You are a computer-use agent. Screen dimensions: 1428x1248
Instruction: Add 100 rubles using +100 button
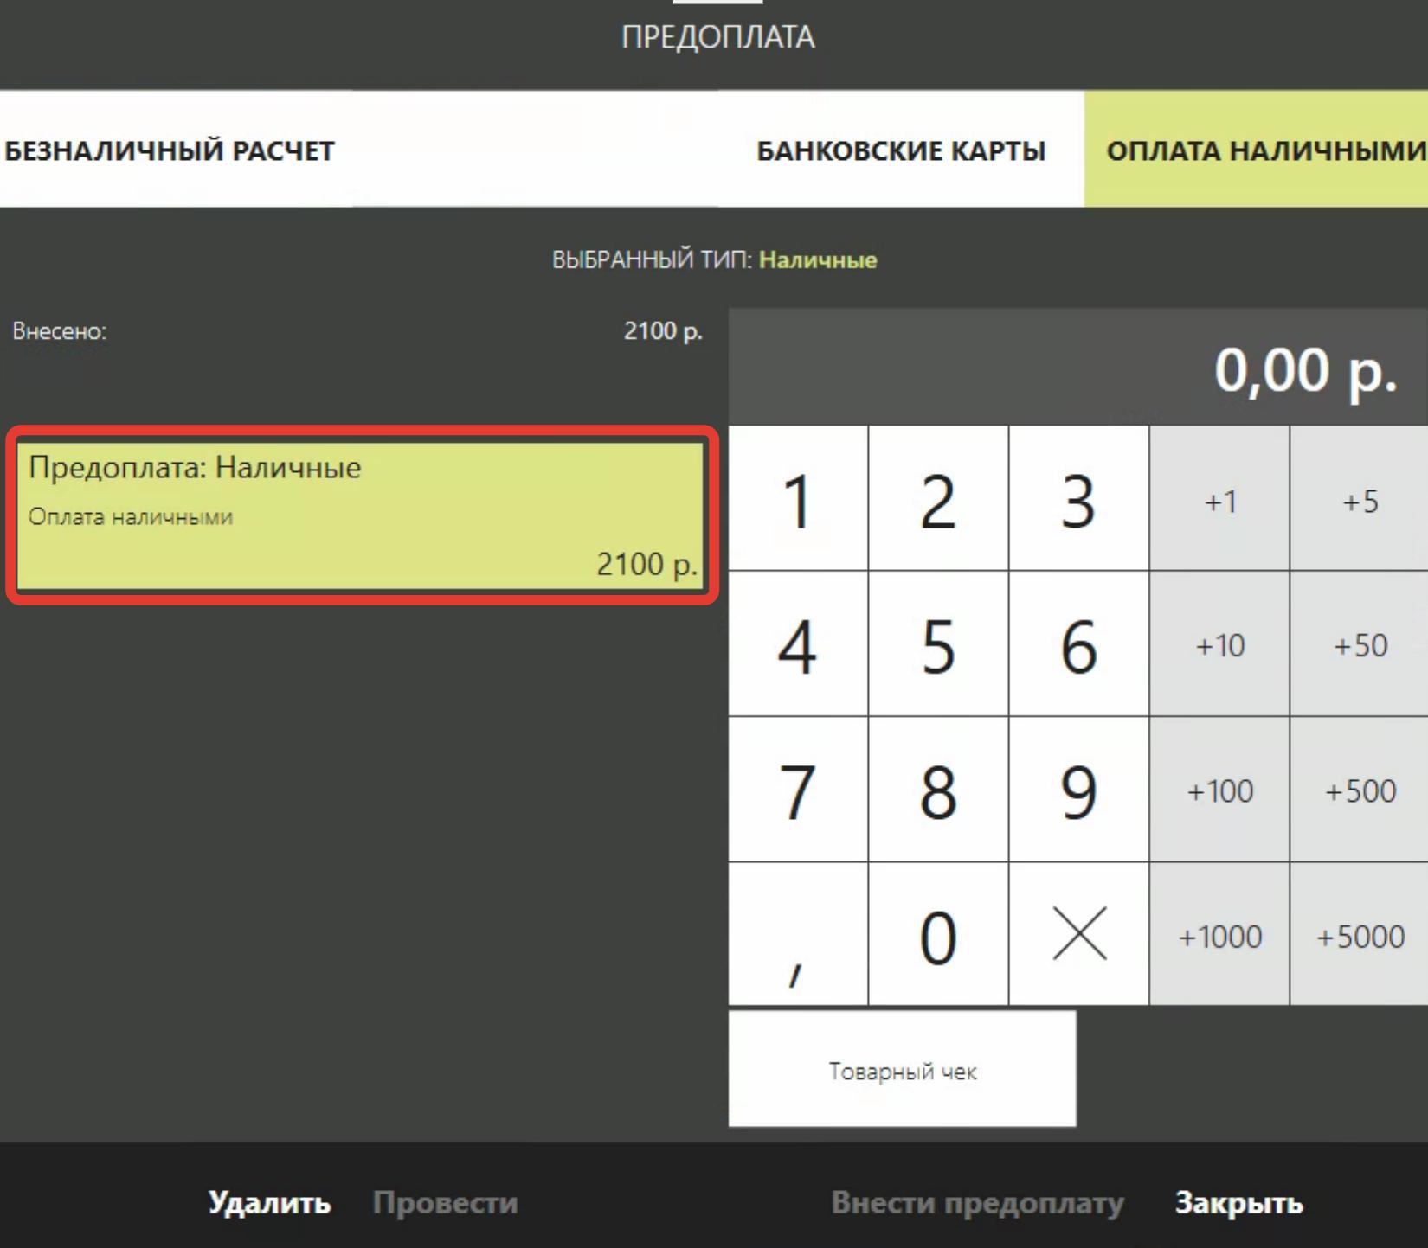coord(1219,790)
